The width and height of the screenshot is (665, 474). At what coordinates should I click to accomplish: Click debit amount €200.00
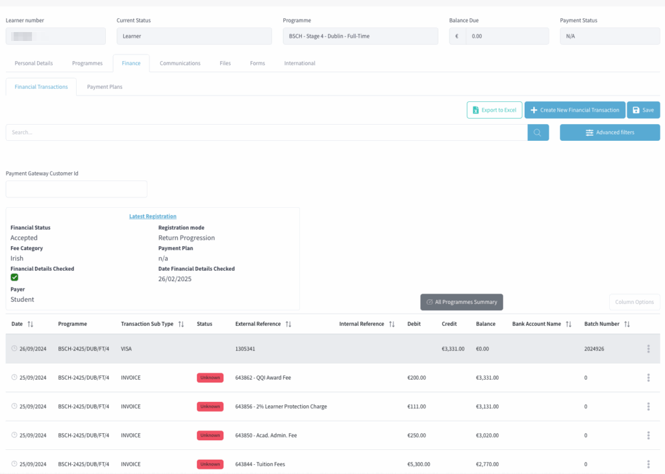tap(416, 378)
